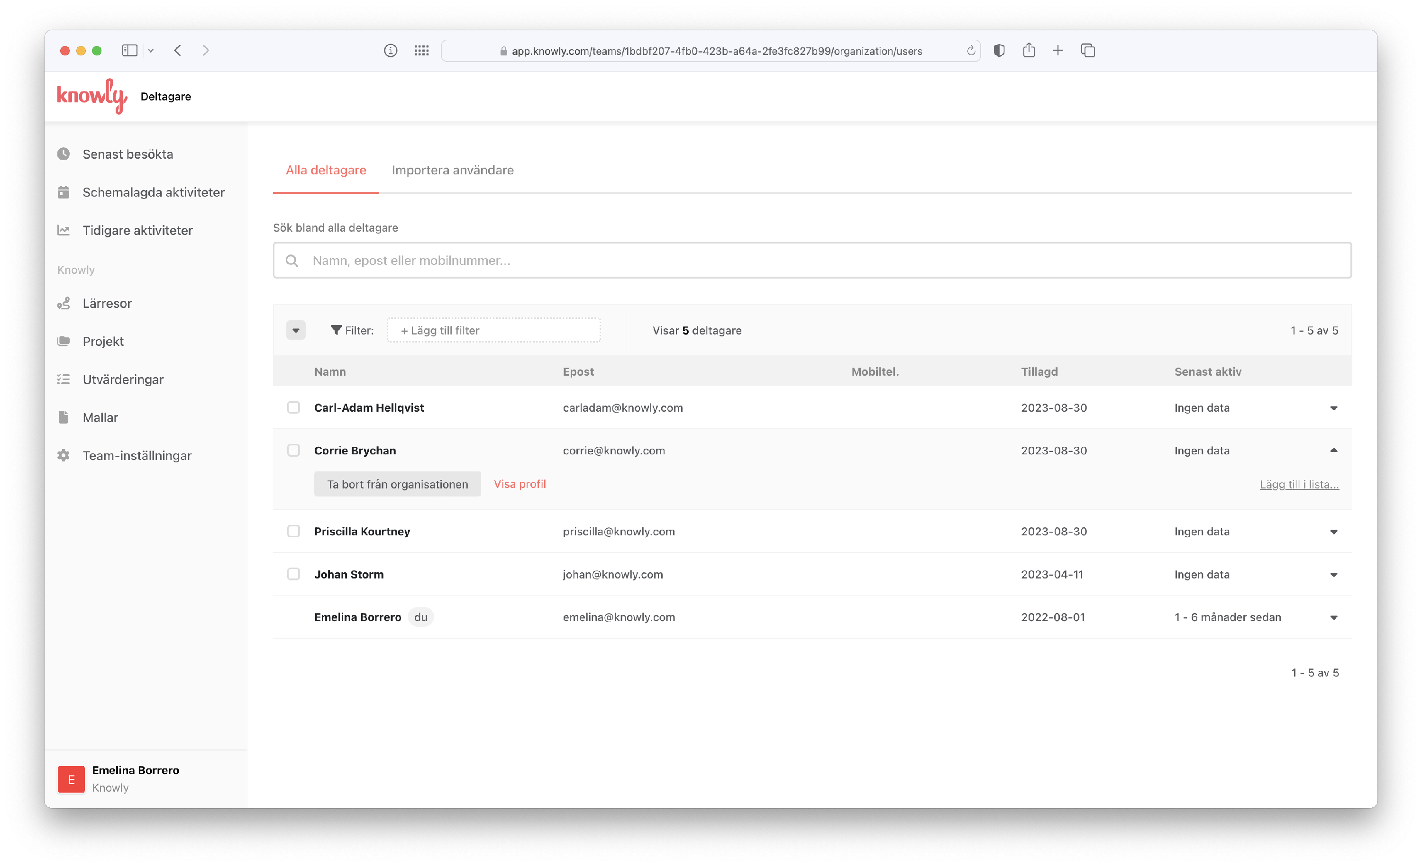Reload page with refresh icon
The height and width of the screenshot is (867, 1422).
[x=971, y=51]
